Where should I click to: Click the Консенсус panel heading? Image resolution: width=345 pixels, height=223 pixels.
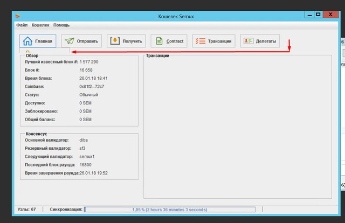(37, 134)
